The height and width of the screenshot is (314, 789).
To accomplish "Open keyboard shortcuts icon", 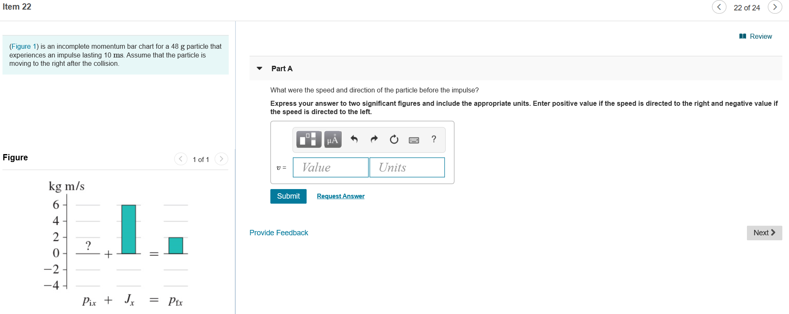I will 414,140.
